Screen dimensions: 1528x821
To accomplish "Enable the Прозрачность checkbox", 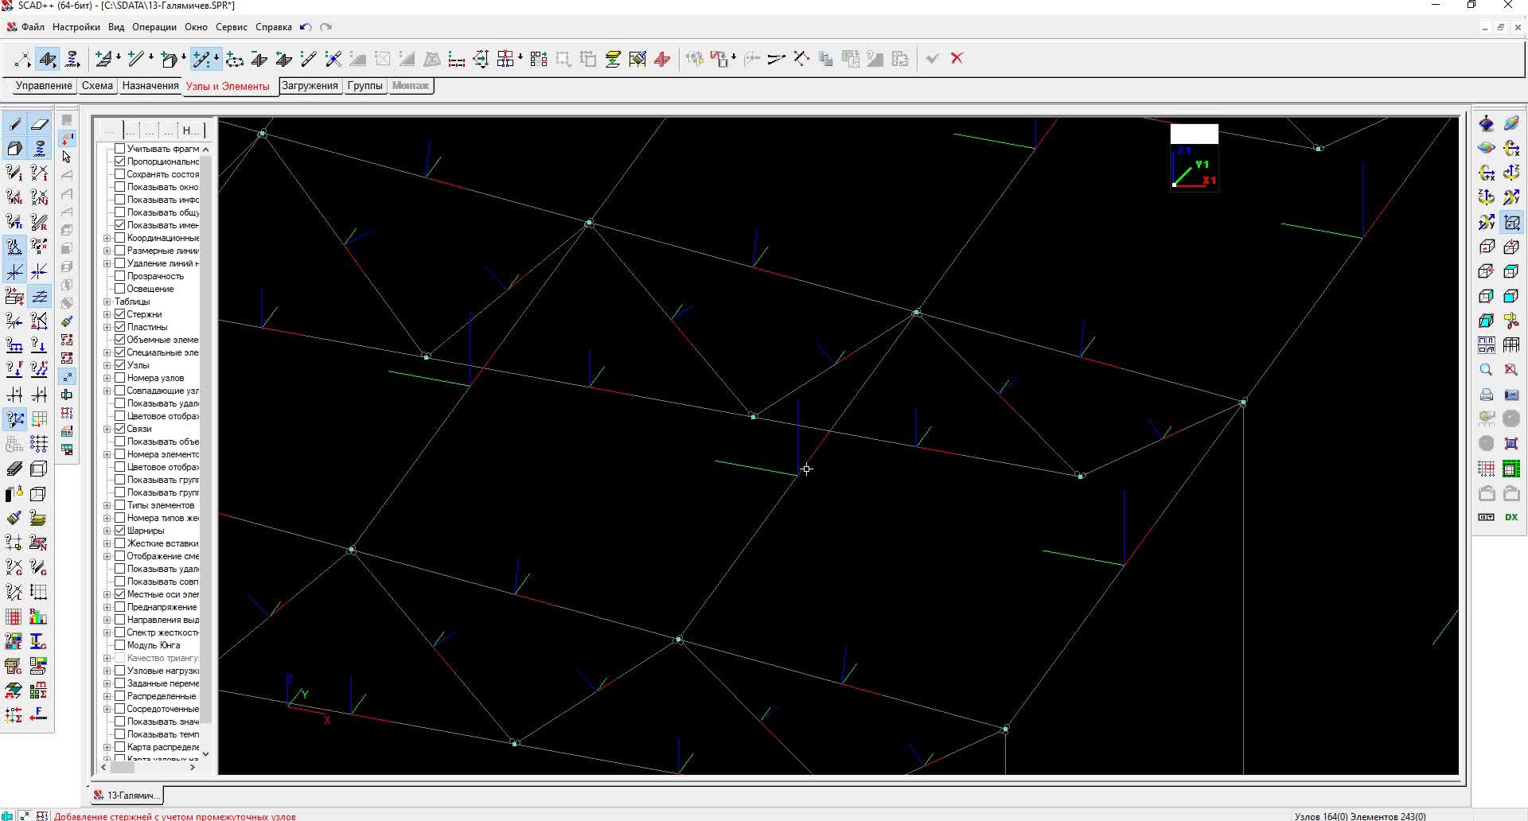I will (120, 276).
